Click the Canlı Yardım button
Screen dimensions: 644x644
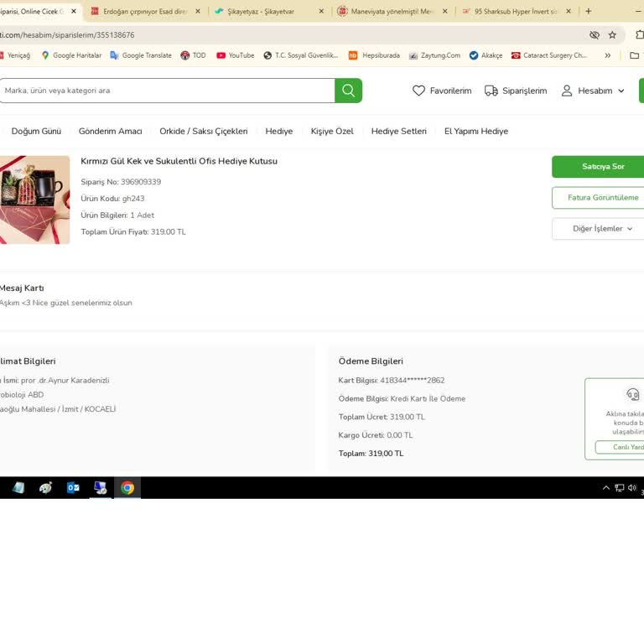[621, 447]
